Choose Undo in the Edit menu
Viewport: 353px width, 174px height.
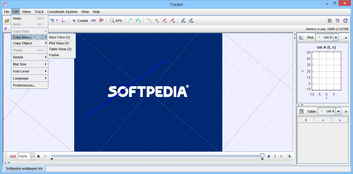30,19
